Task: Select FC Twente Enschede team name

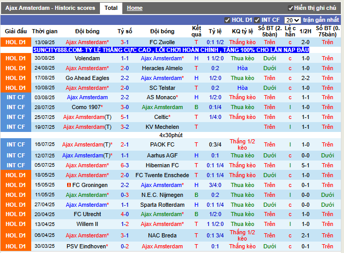Action: [162, 175]
